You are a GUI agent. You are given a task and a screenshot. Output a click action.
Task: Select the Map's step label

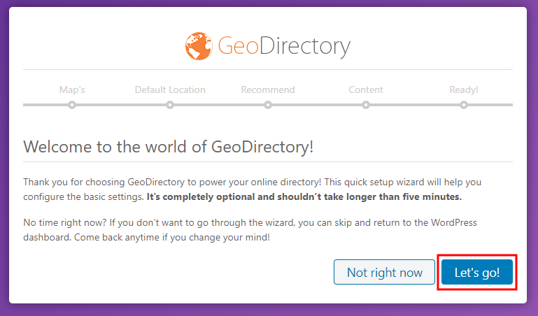[x=72, y=89]
